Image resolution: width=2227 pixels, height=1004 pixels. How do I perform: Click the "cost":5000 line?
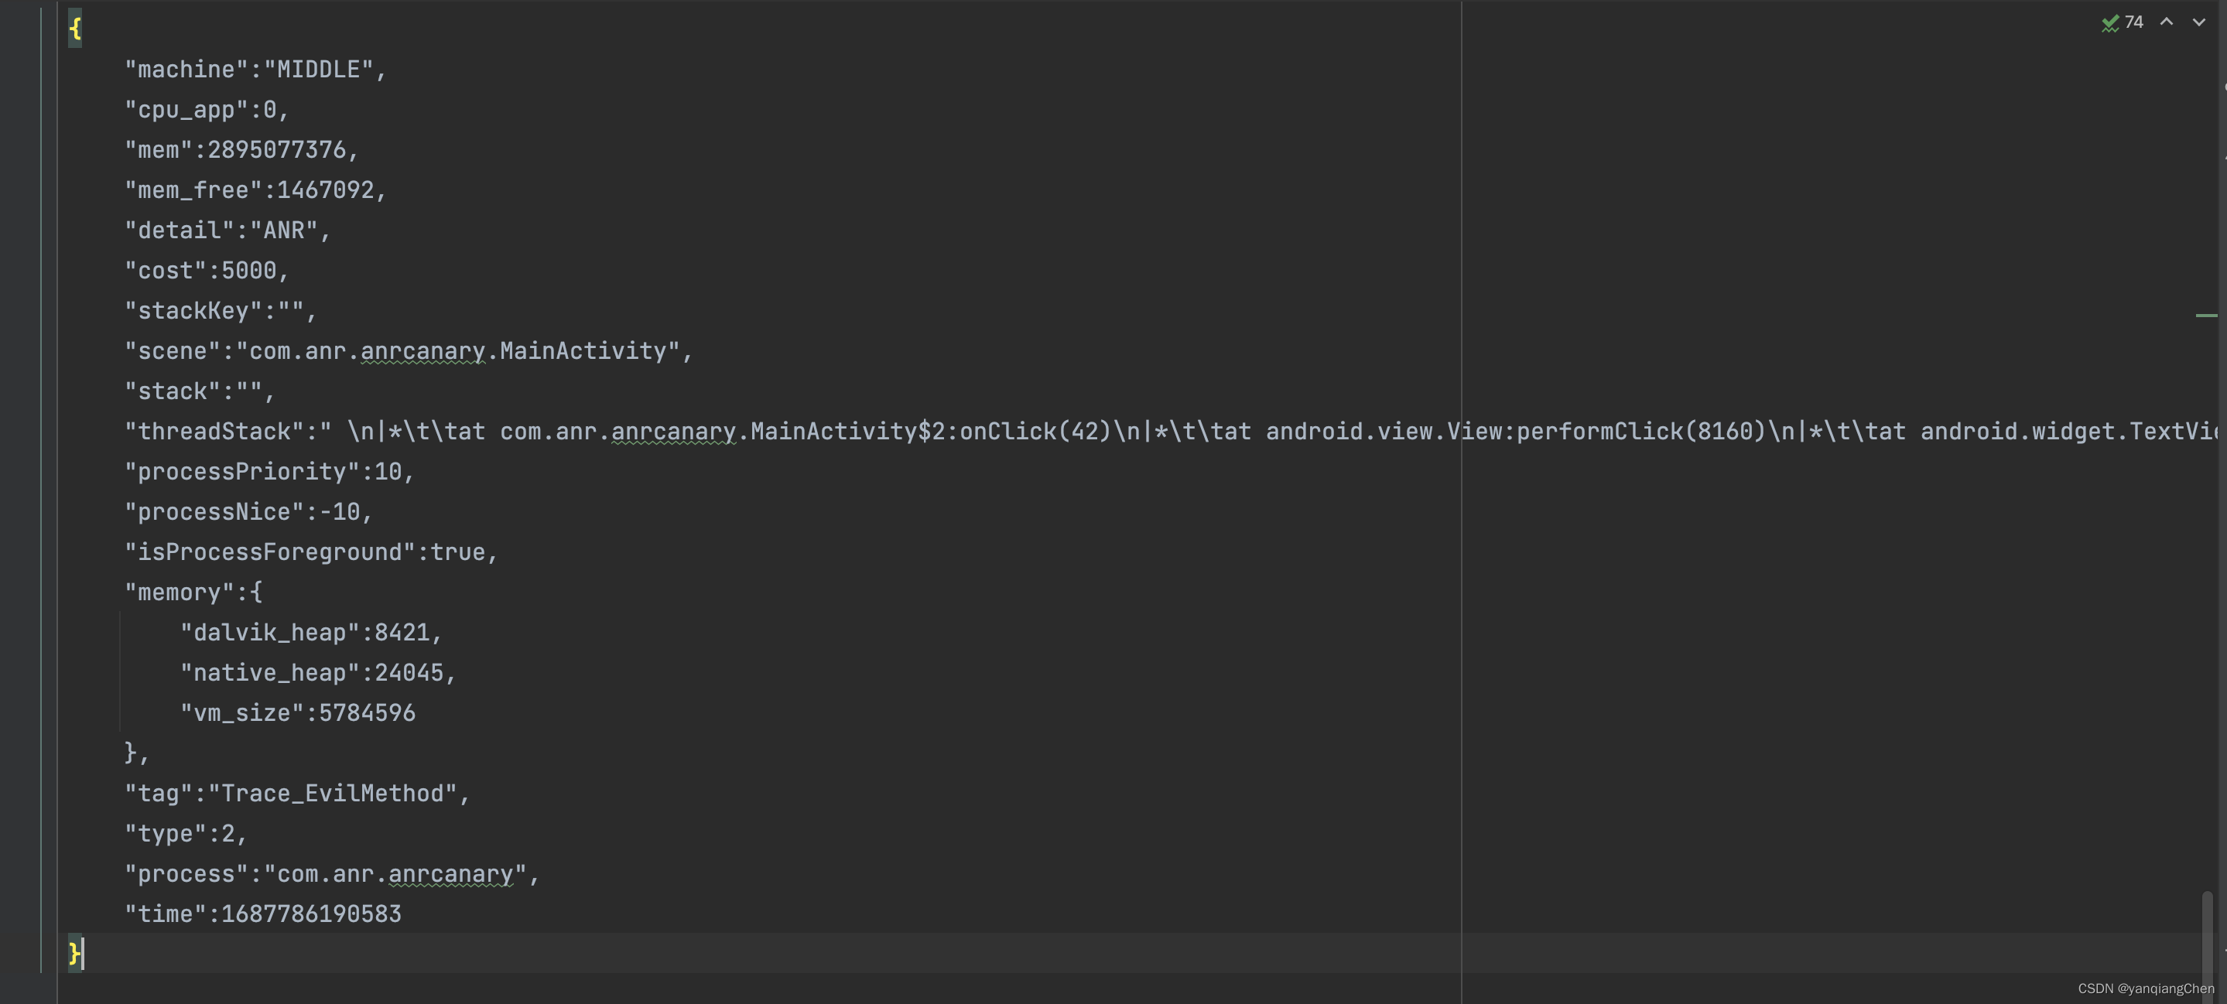tap(207, 271)
